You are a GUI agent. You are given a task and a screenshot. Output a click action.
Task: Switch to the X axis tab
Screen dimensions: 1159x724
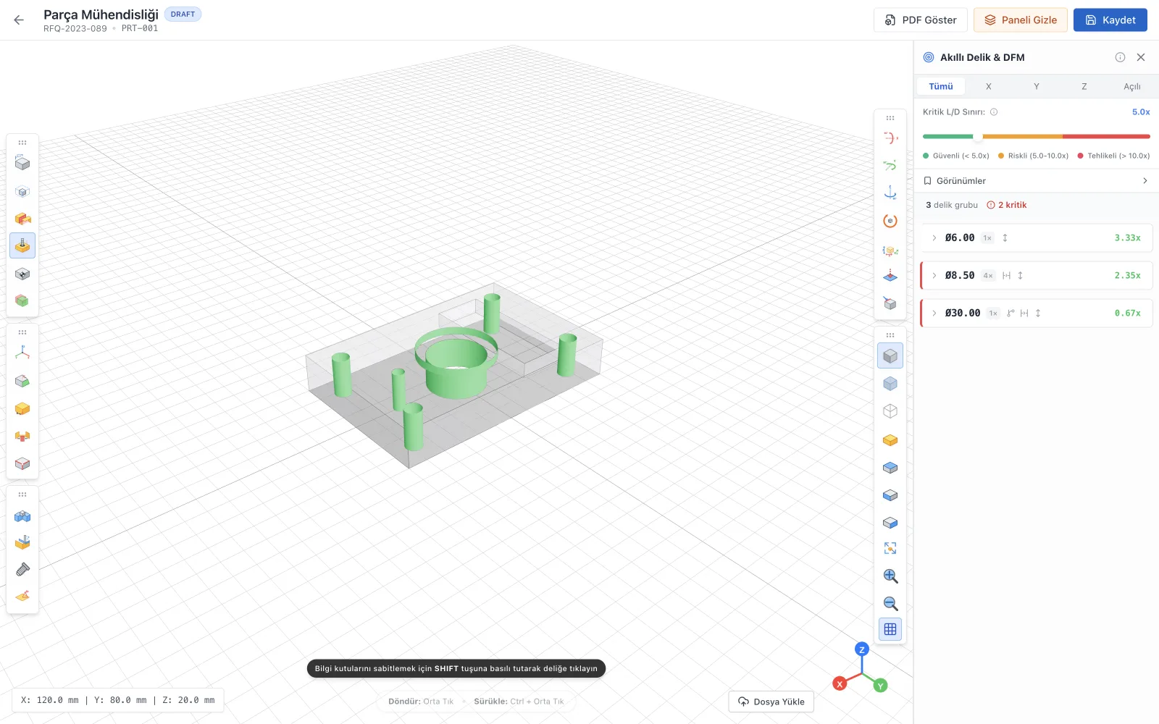pos(988,86)
